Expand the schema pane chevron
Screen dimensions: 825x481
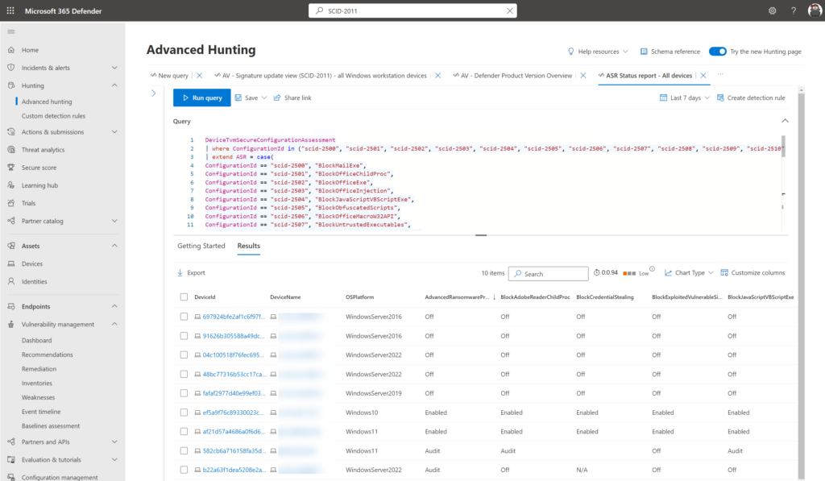coord(154,93)
